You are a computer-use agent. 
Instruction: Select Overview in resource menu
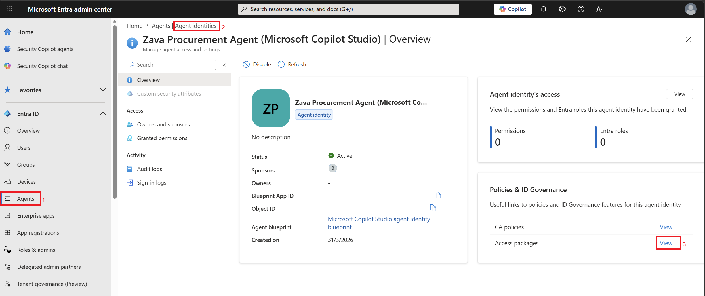click(x=174, y=80)
